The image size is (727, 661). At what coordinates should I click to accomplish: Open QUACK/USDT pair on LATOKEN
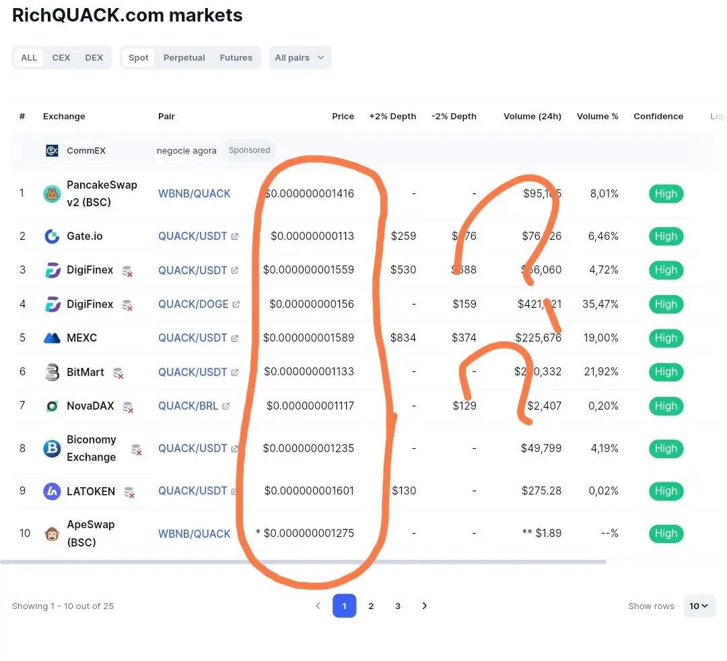tap(193, 491)
